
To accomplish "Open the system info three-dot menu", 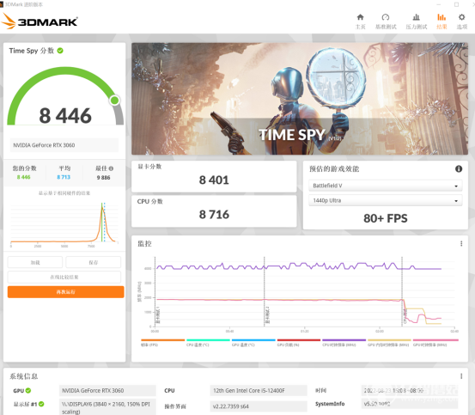I will [x=461, y=376].
